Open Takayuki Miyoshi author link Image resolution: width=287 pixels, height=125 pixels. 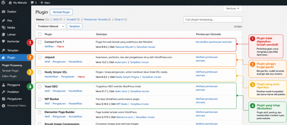(x=124, y=47)
